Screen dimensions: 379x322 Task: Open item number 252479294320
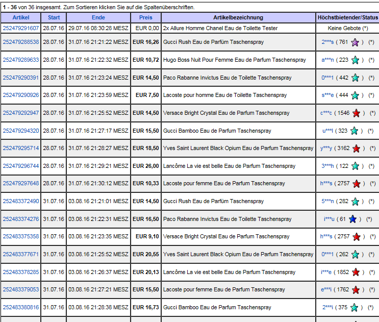pos(21,131)
